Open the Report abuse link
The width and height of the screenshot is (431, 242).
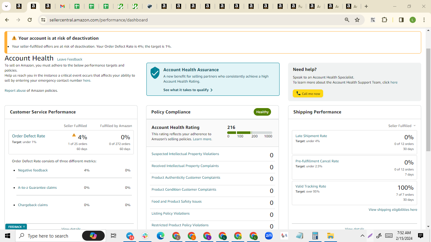coord(15,90)
